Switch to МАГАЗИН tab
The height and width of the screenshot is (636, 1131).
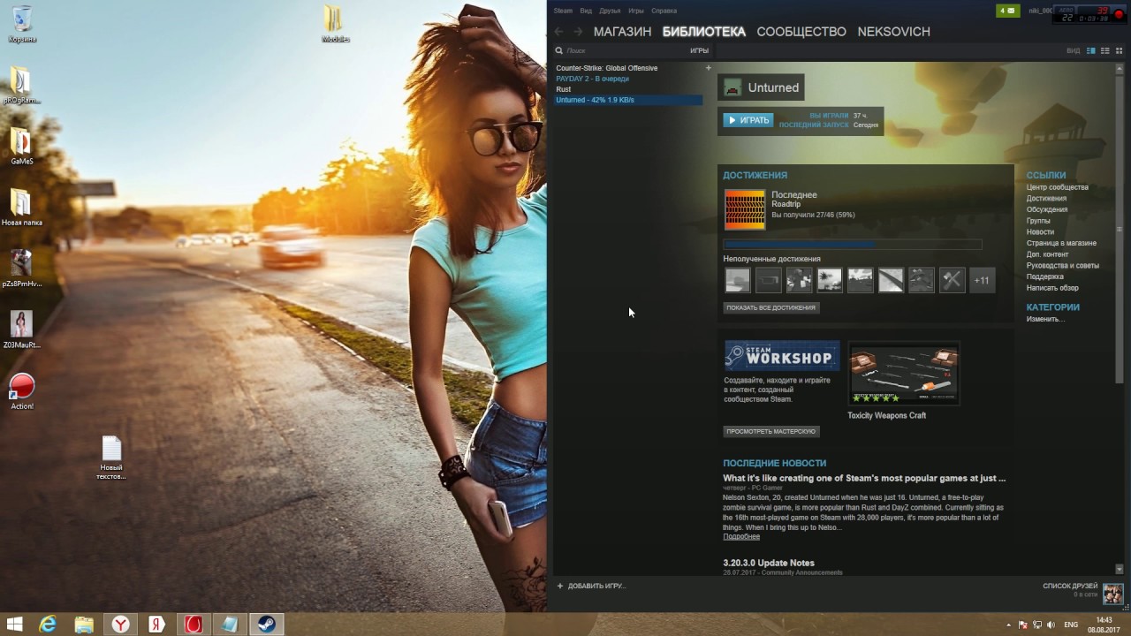pos(622,32)
